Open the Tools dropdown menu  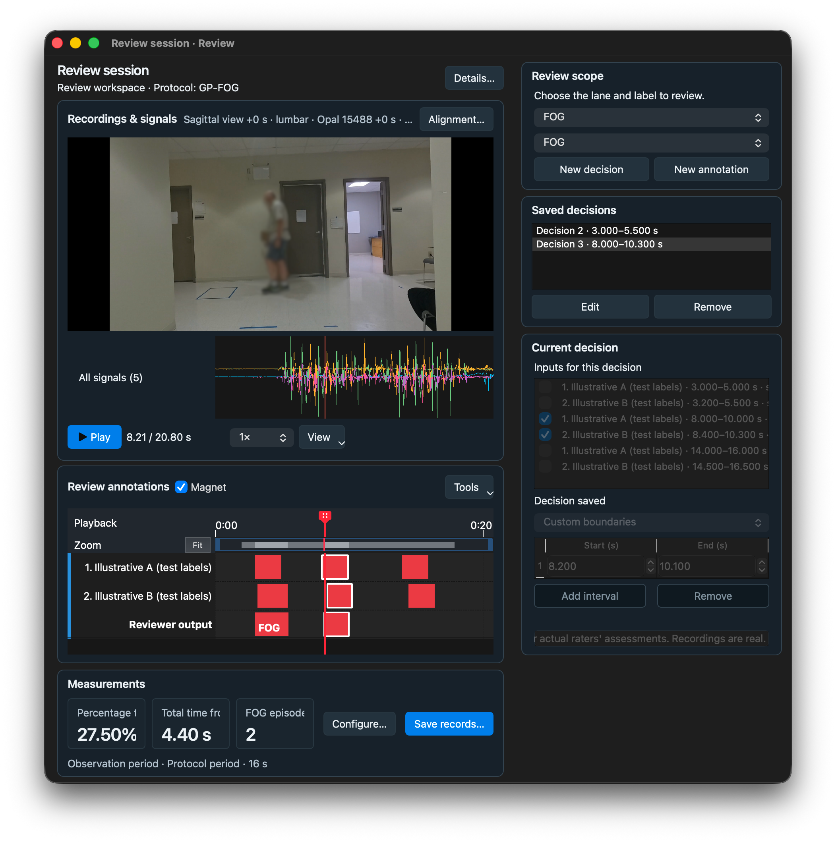pos(469,487)
